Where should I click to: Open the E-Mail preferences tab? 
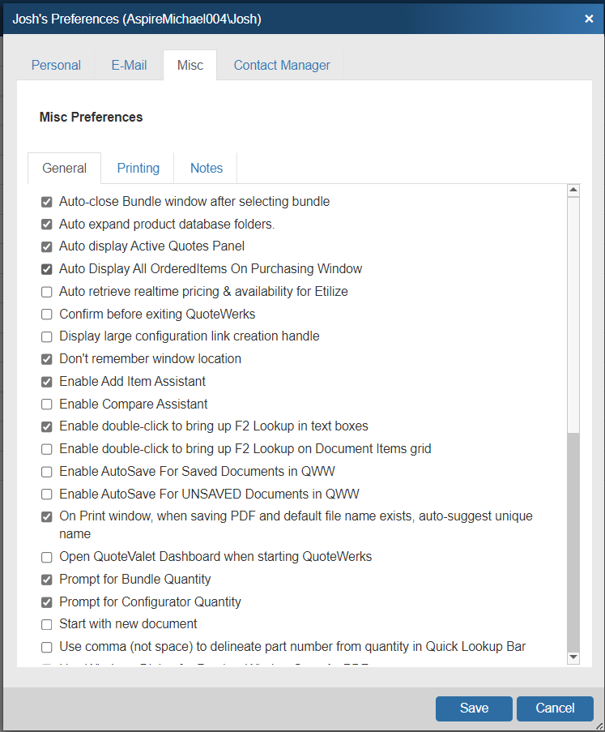pyautogui.click(x=129, y=66)
